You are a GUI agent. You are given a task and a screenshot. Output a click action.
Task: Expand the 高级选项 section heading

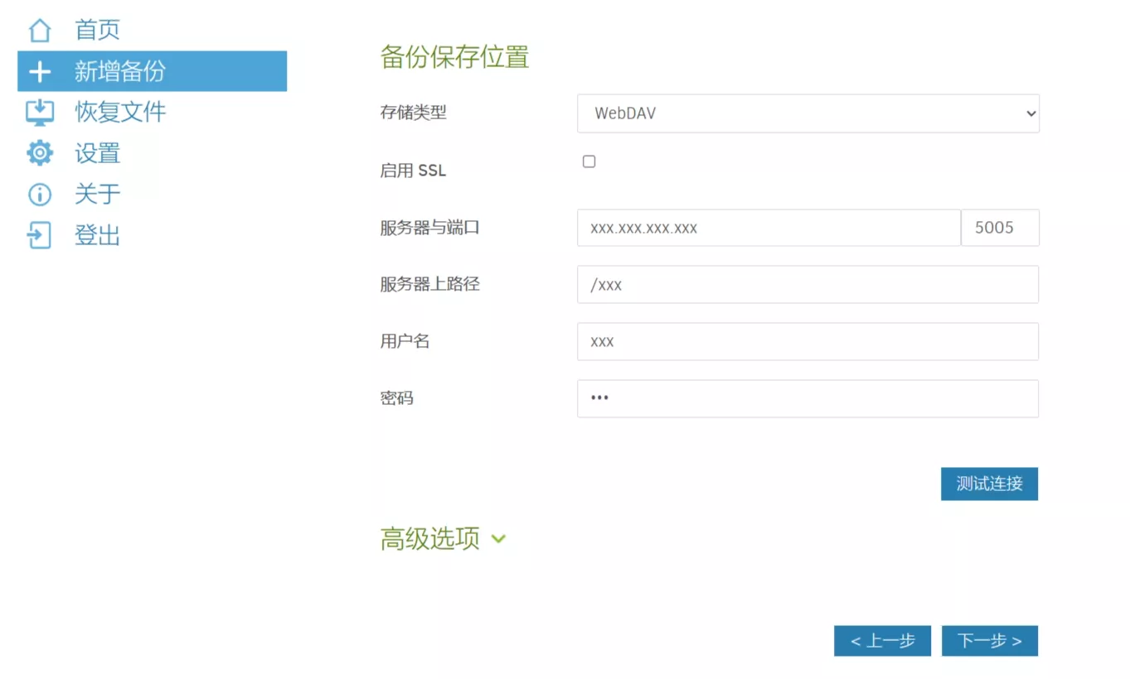[x=429, y=539]
